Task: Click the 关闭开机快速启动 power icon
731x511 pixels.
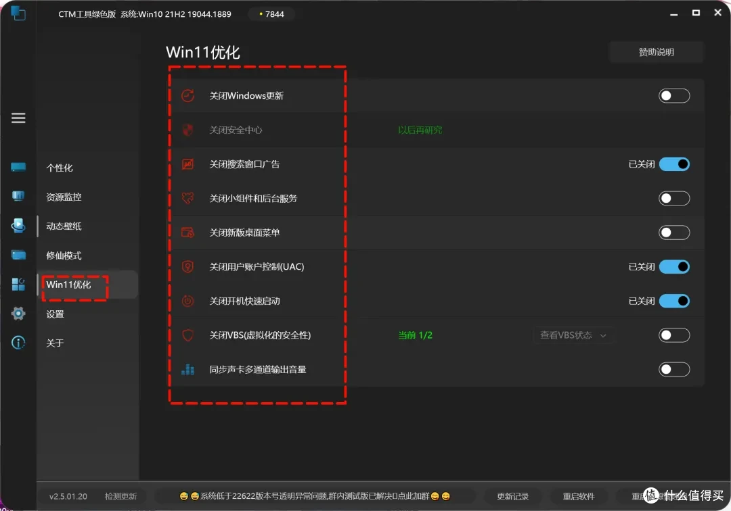Action: (x=188, y=301)
